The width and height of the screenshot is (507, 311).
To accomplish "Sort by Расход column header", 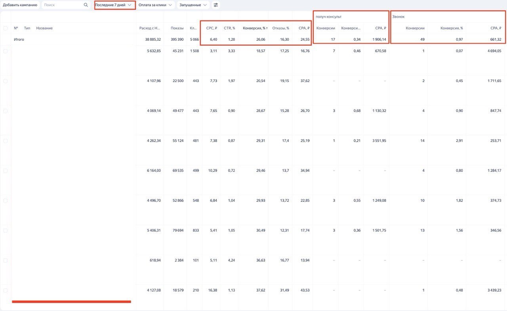I will [x=150, y=28].
